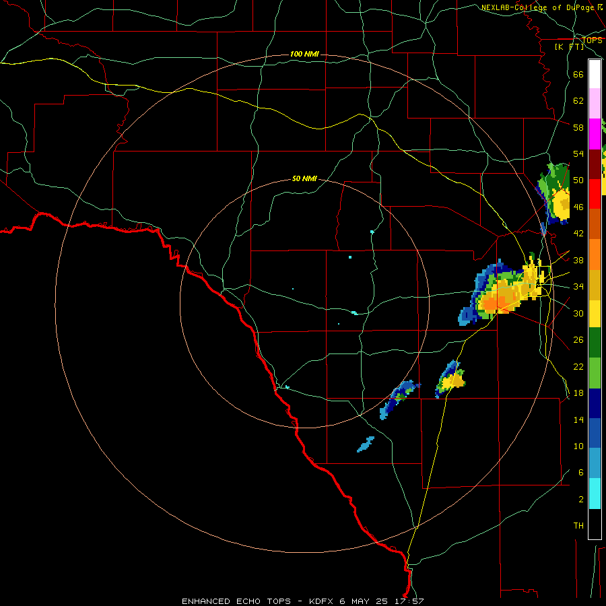Click the magenta legend swatch
The height and width of the screenshot is (606, 606).
pos(595,134)
